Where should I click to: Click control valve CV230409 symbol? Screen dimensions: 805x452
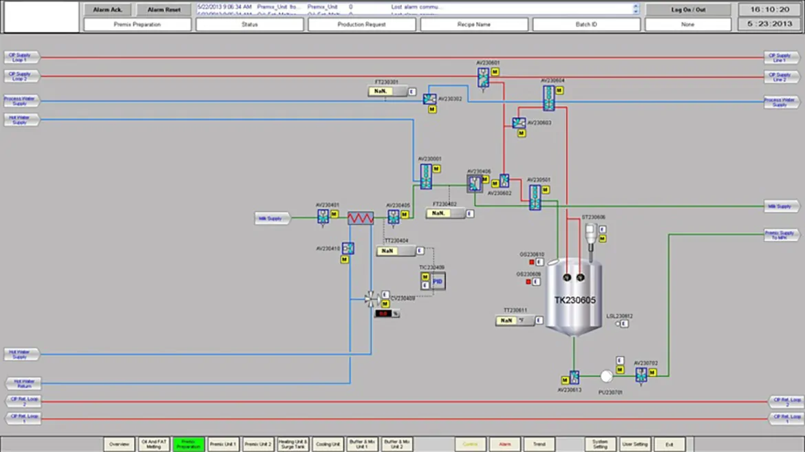(371, 299)
